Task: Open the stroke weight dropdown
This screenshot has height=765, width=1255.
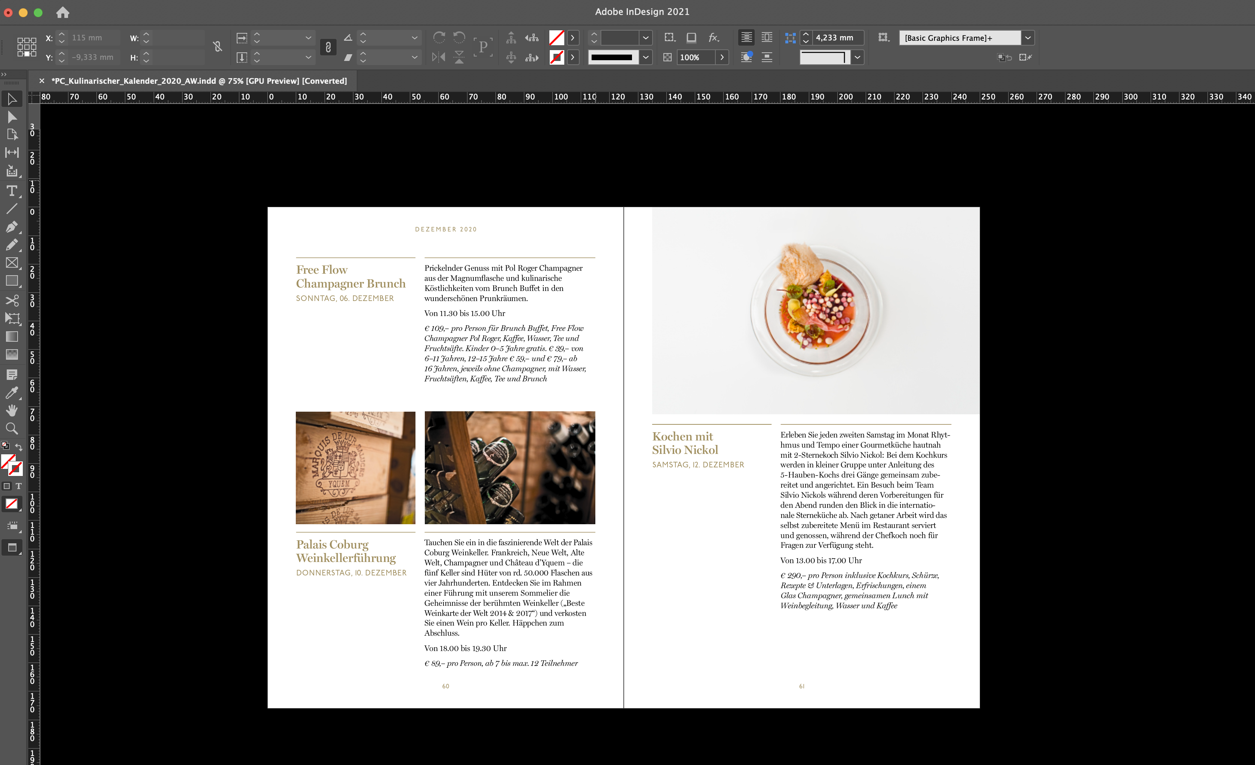Action: [646, 38]
